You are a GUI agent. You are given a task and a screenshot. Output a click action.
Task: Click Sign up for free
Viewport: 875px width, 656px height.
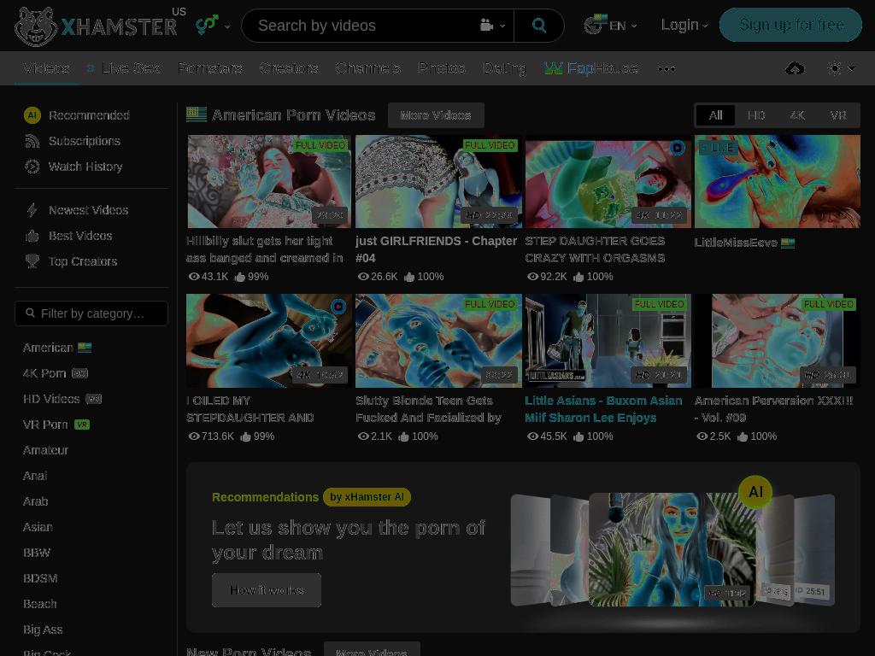coord(790,25)
